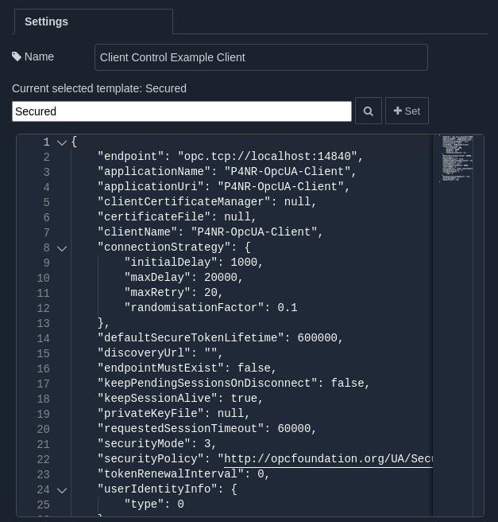Edit the Name field Client Control Example Client

261,57
